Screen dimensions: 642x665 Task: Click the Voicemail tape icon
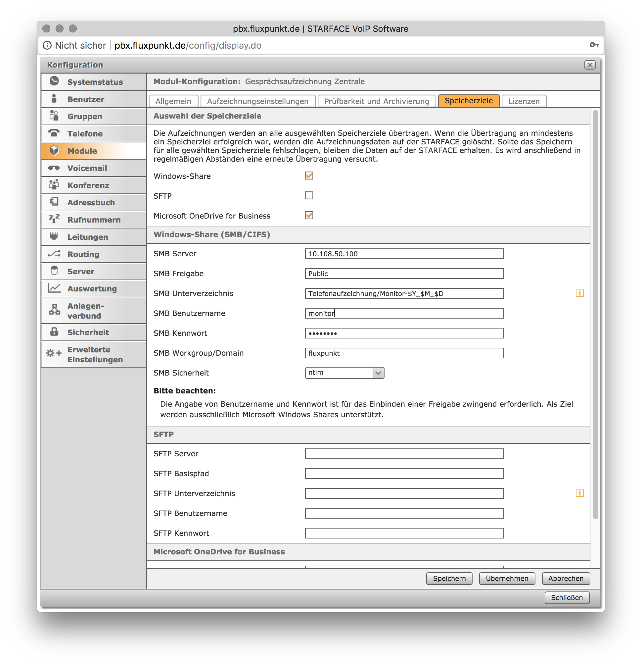pyautogui.click(x=54, y=168)
